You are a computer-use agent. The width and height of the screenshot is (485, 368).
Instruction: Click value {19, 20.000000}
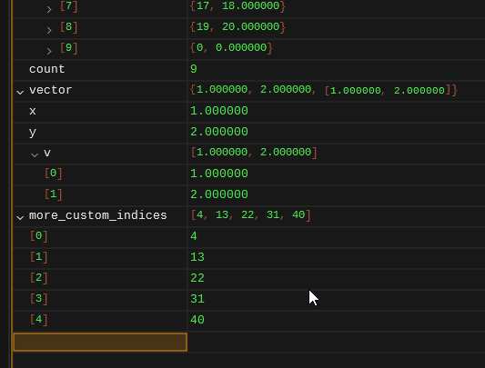click(x=237, y=27)
